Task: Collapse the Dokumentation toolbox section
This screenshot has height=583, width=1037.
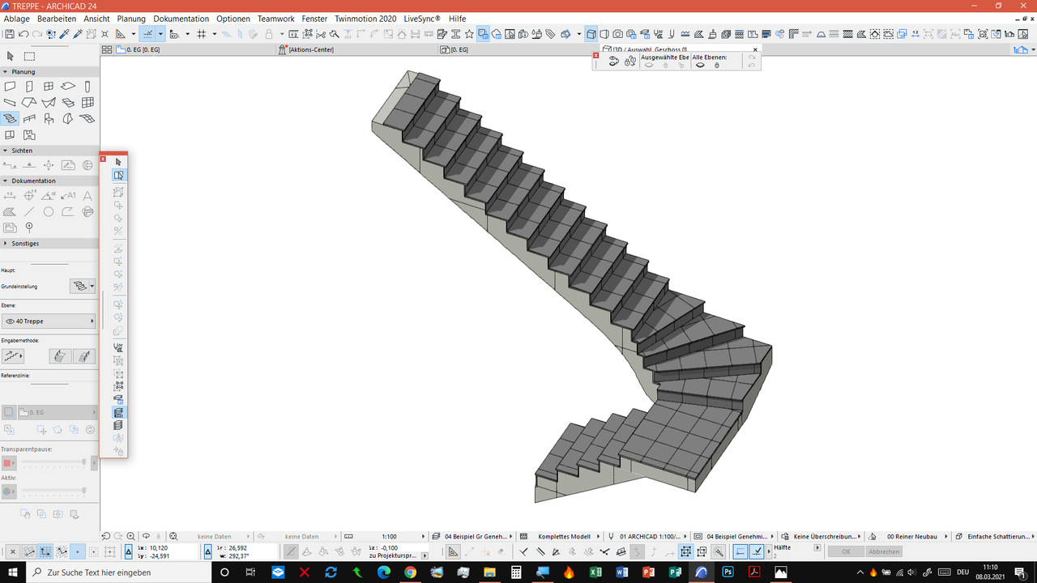Action: [6, 181]
